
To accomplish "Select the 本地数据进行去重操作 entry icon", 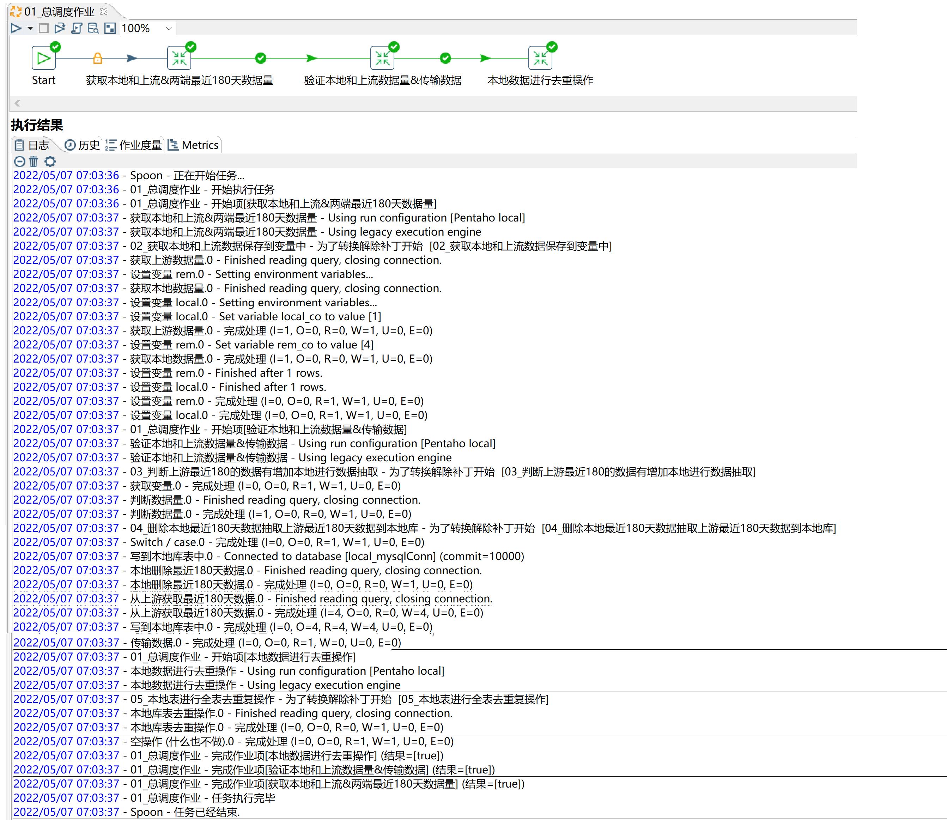I will (x=540, y=58).
